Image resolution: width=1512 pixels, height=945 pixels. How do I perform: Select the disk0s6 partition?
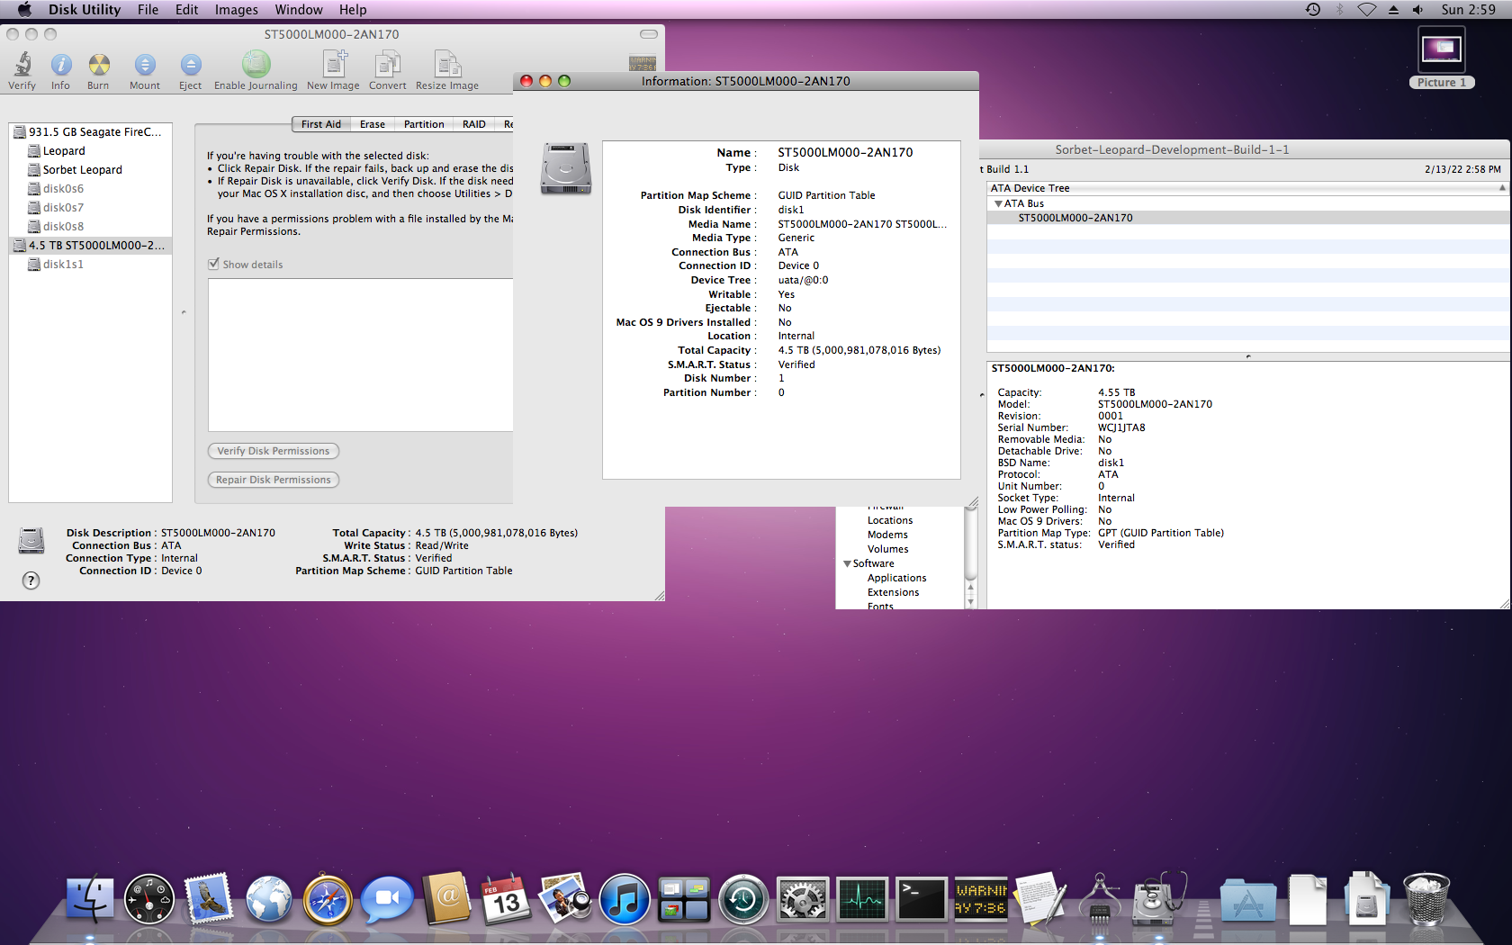tap(90, 189)
